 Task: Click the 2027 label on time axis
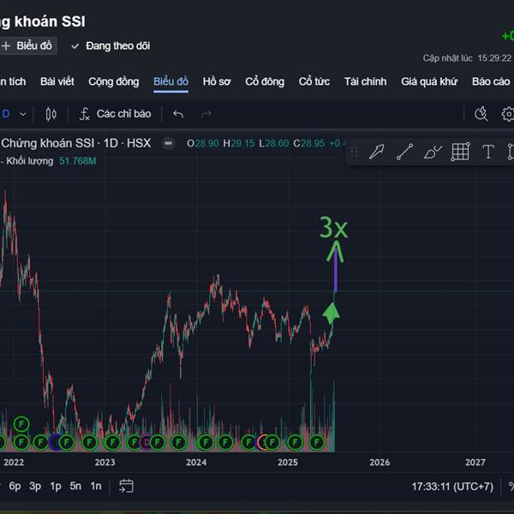click(x=475, y=463)
